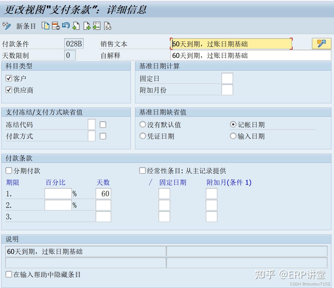Click the 百分比 column header label
The image size is (334, 288).
pyautogui.click(x=55, y=182)
